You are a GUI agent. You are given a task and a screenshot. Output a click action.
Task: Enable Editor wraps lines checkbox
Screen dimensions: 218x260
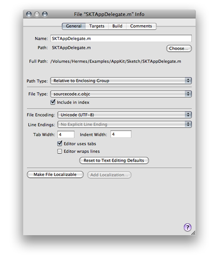(x=60, y=151)
